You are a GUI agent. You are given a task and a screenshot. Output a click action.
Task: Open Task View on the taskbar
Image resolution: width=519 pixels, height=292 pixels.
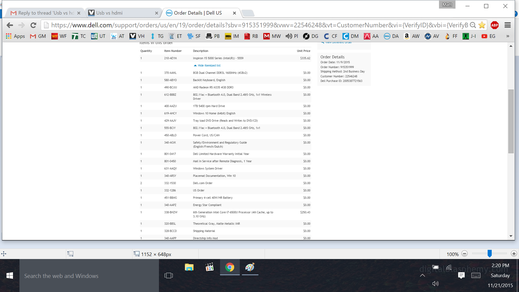pyautogui.click(x=169, y=276)
